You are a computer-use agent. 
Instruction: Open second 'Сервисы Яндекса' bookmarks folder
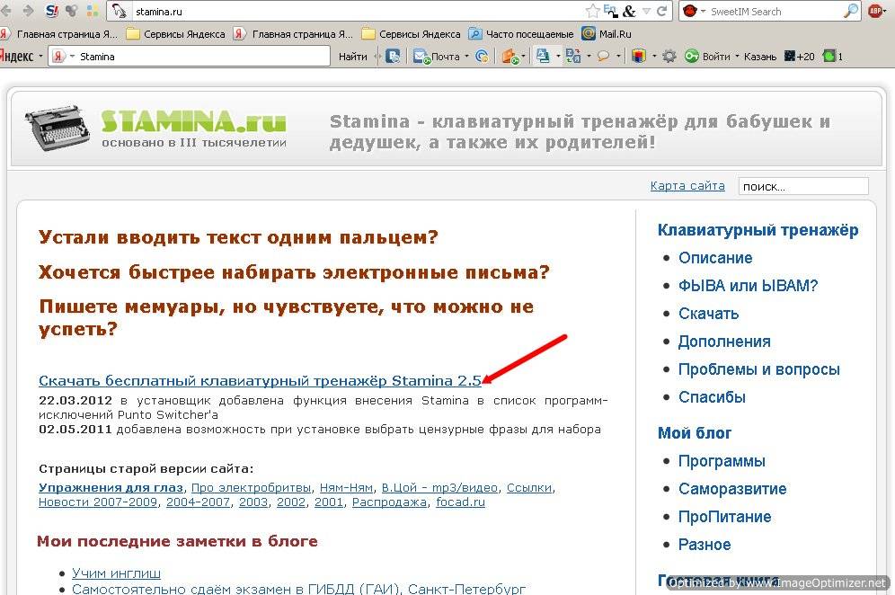(411, 33)
